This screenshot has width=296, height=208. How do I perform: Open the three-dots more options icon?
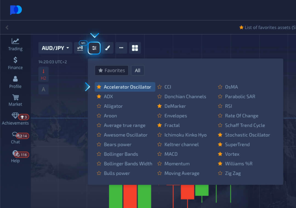121,48
